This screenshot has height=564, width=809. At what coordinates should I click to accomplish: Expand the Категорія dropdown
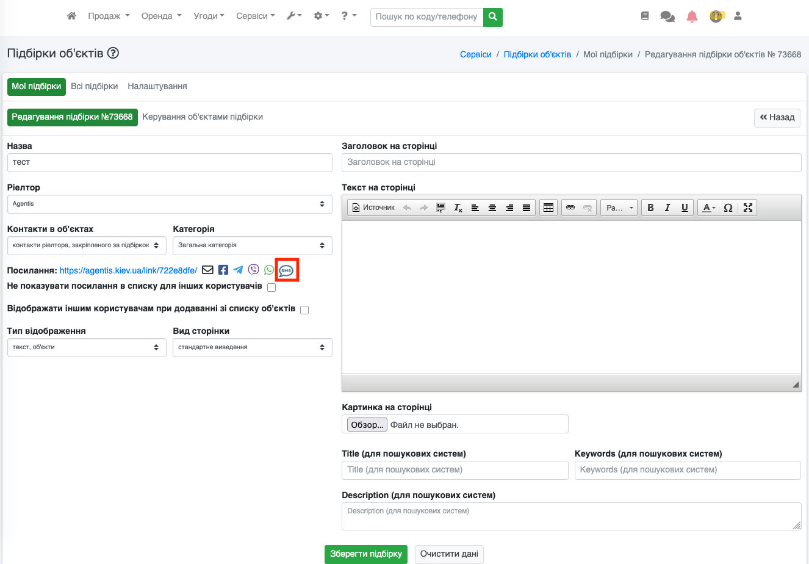tap(253, 245)
